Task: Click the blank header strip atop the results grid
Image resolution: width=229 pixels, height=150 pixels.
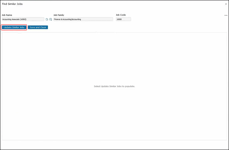Action: coord(59,32)
